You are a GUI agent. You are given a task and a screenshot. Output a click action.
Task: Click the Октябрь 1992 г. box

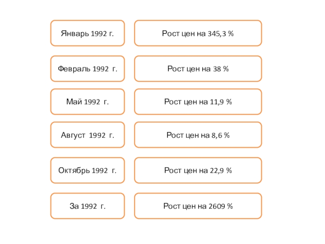tap(87, 170)
